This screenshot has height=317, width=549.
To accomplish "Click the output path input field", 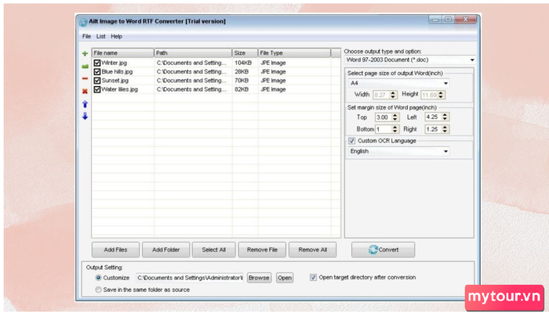I will (x=190, y=278).
